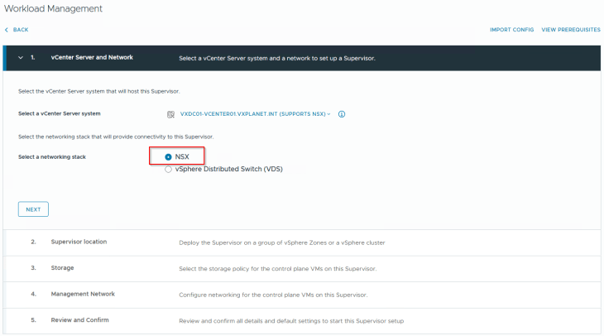Image resolution: width=604 pixels, height=336 pixels.
Task: Open the VXDC01-VCENTER01 server dropdown
Action: pos(255,114)
